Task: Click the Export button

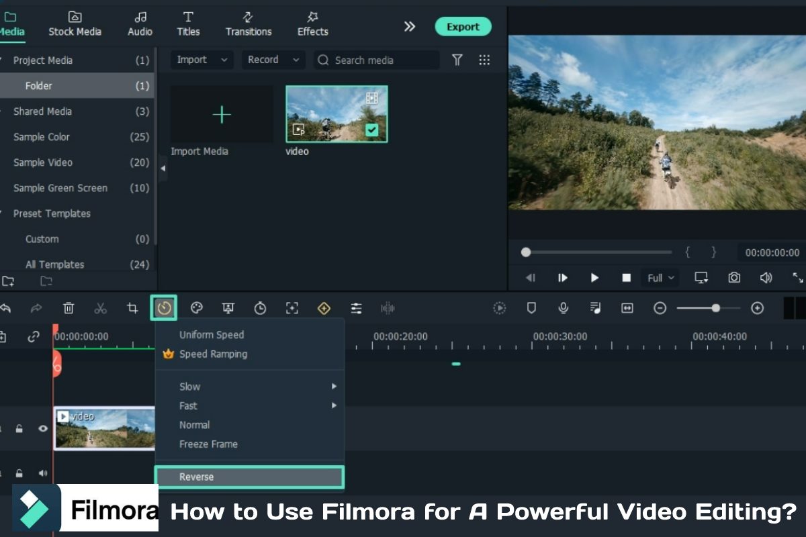Action: click(463, 27)
